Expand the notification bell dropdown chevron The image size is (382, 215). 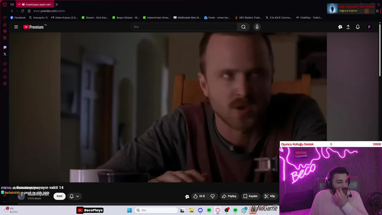pyautogui.click(x=78, y=196)
